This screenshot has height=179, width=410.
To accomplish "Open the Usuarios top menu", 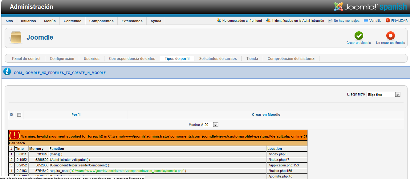I will (28, 21).
